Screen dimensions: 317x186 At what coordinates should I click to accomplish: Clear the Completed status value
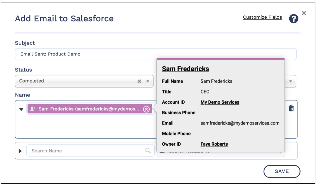pos(139,81)
